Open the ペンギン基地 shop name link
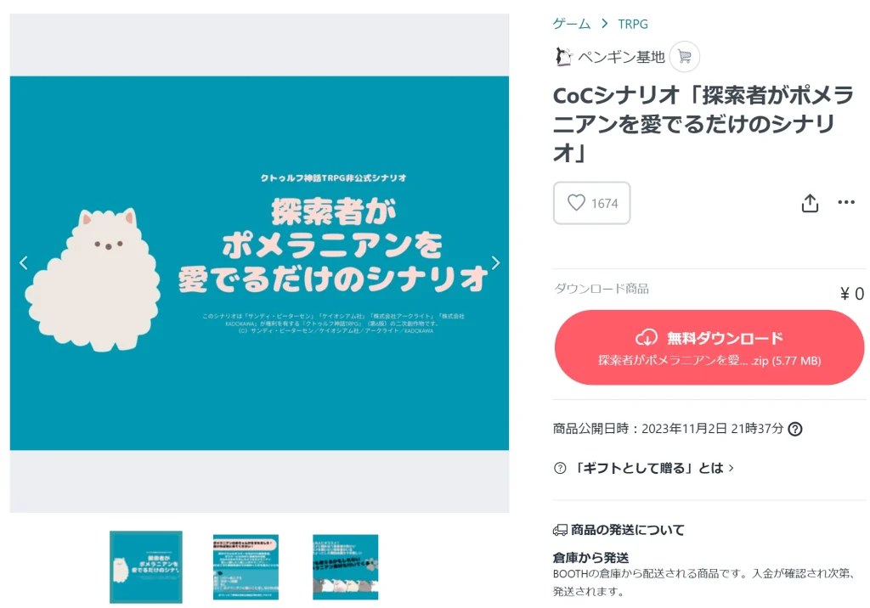This screenshot has width=870, height=608. click(621, 57)
